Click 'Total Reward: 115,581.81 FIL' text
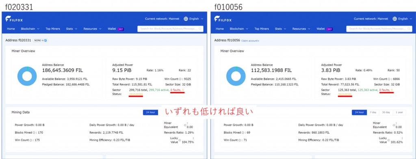Viewport: 416px width, 159px height. coord(132,84)
